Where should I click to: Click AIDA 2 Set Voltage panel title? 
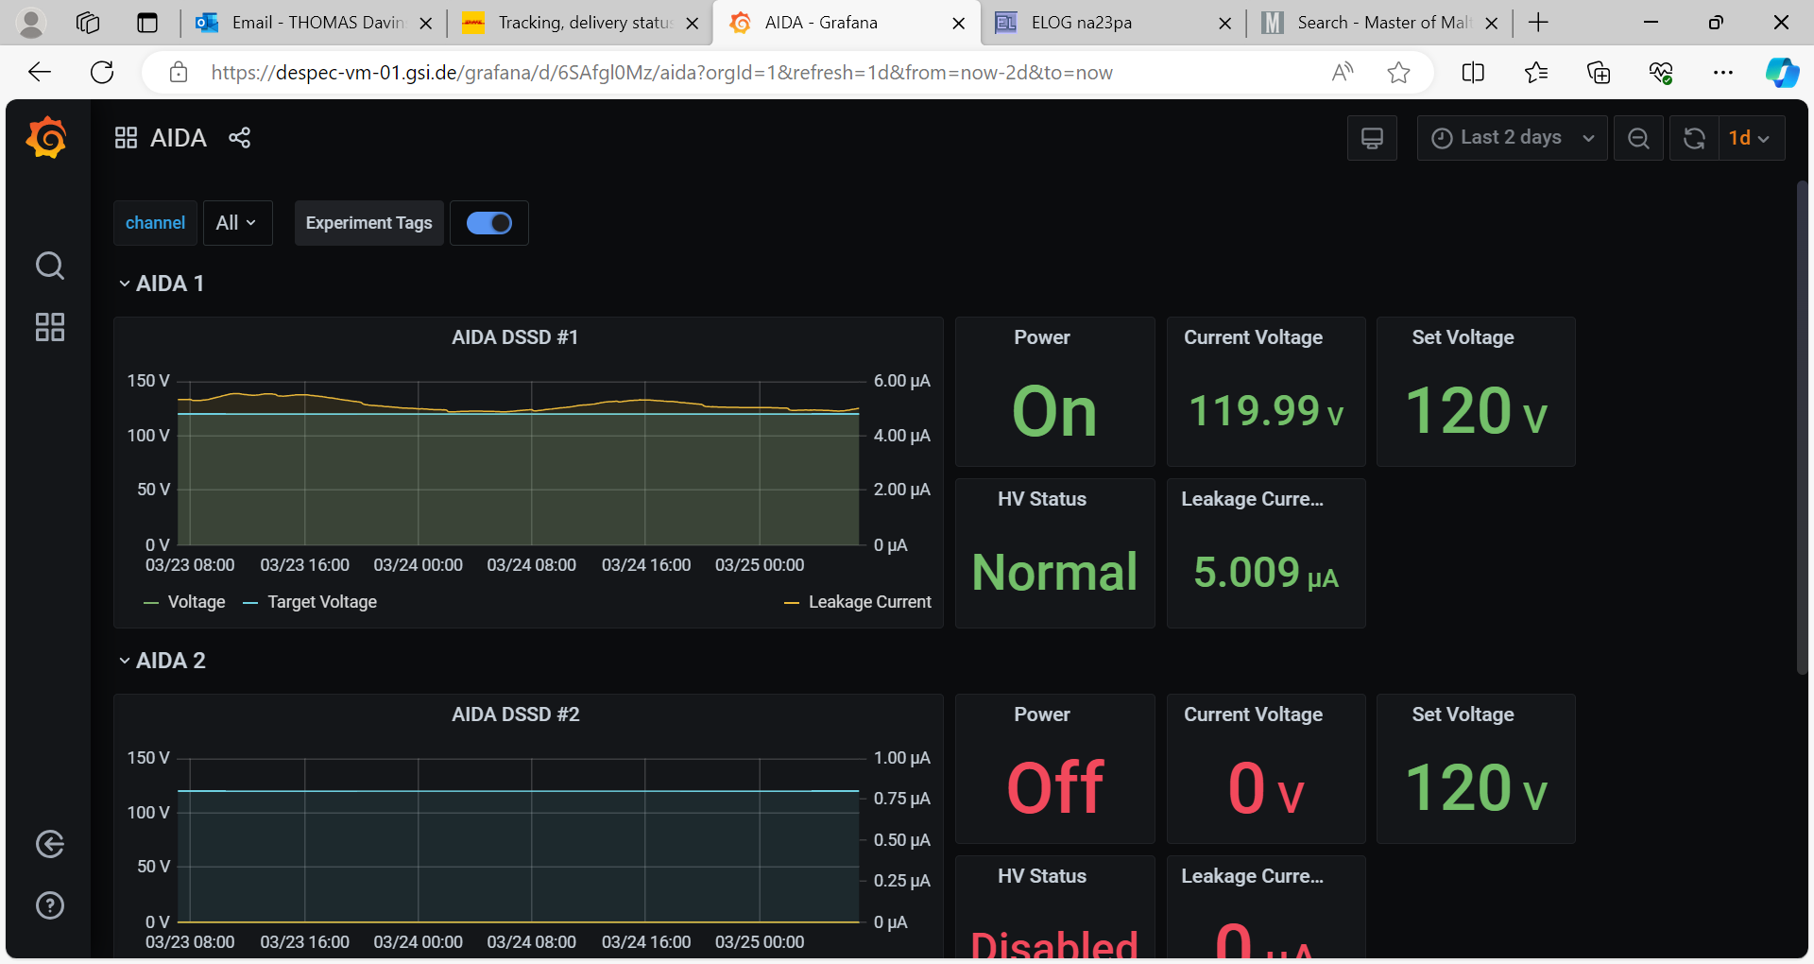(1463, 714)
